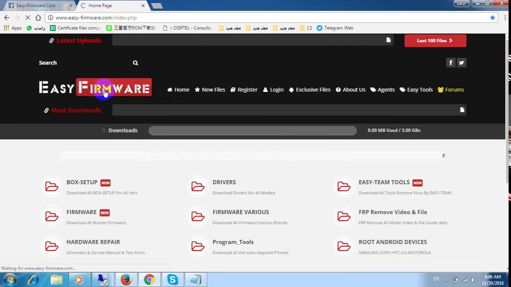The image size is (511, 287).
Task: Open the Program_Tools folder icon
Action: pyautogui.click(x=198, y=246)
